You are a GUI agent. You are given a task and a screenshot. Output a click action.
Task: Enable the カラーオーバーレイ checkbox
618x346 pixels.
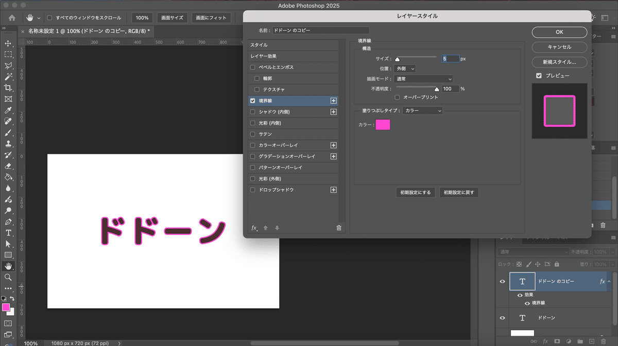click(x=252, y=145)
